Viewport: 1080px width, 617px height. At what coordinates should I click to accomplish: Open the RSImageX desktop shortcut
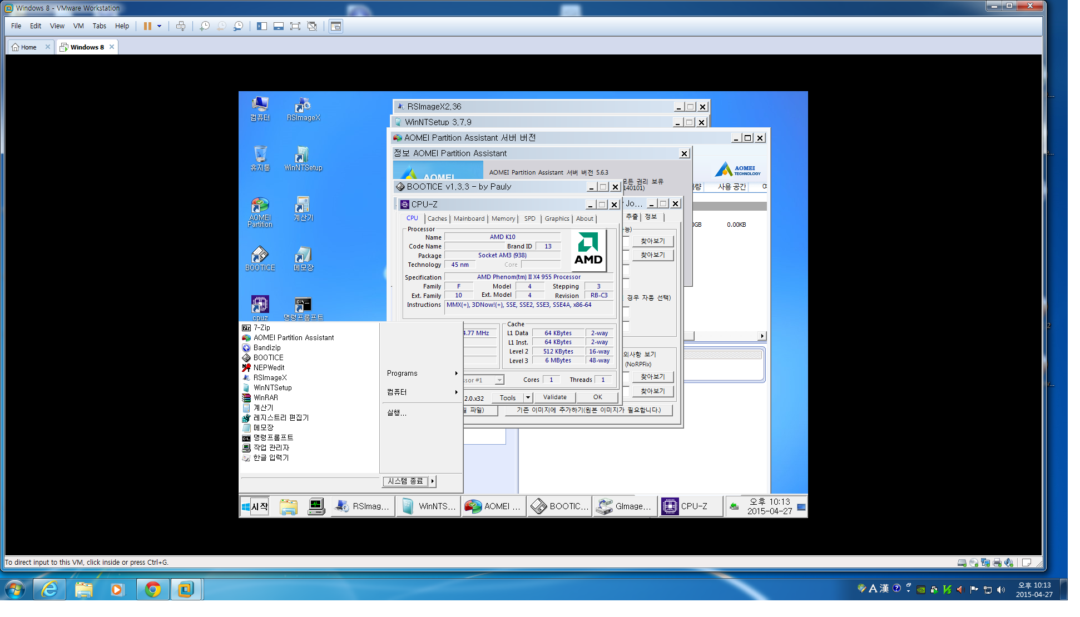[x=303, y=109]
